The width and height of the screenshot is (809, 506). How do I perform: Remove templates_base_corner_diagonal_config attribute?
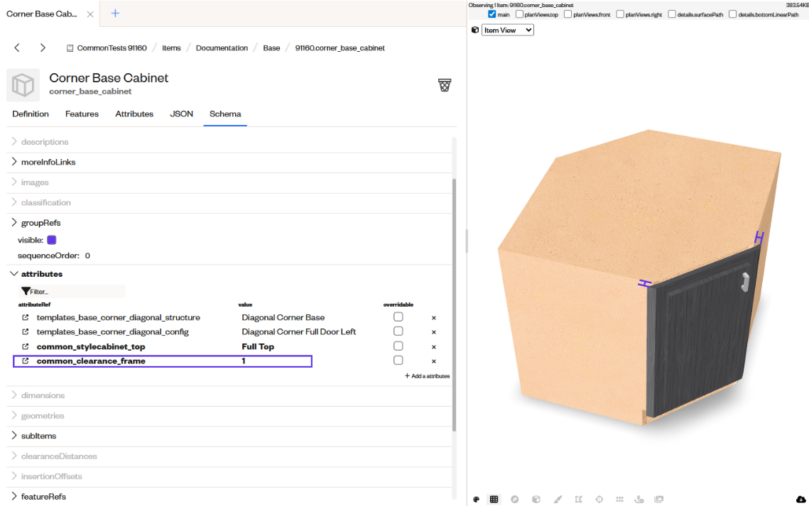pos(434,332)
